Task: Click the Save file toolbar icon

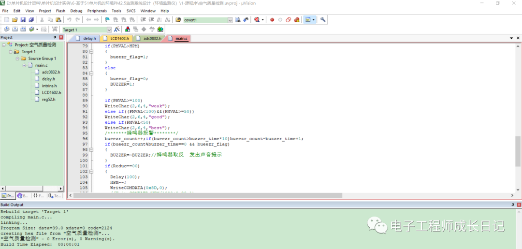Action: click(x=23, y=20)
